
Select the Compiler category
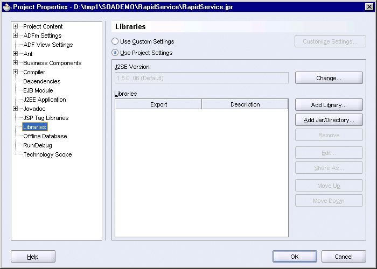click(34, 72)
